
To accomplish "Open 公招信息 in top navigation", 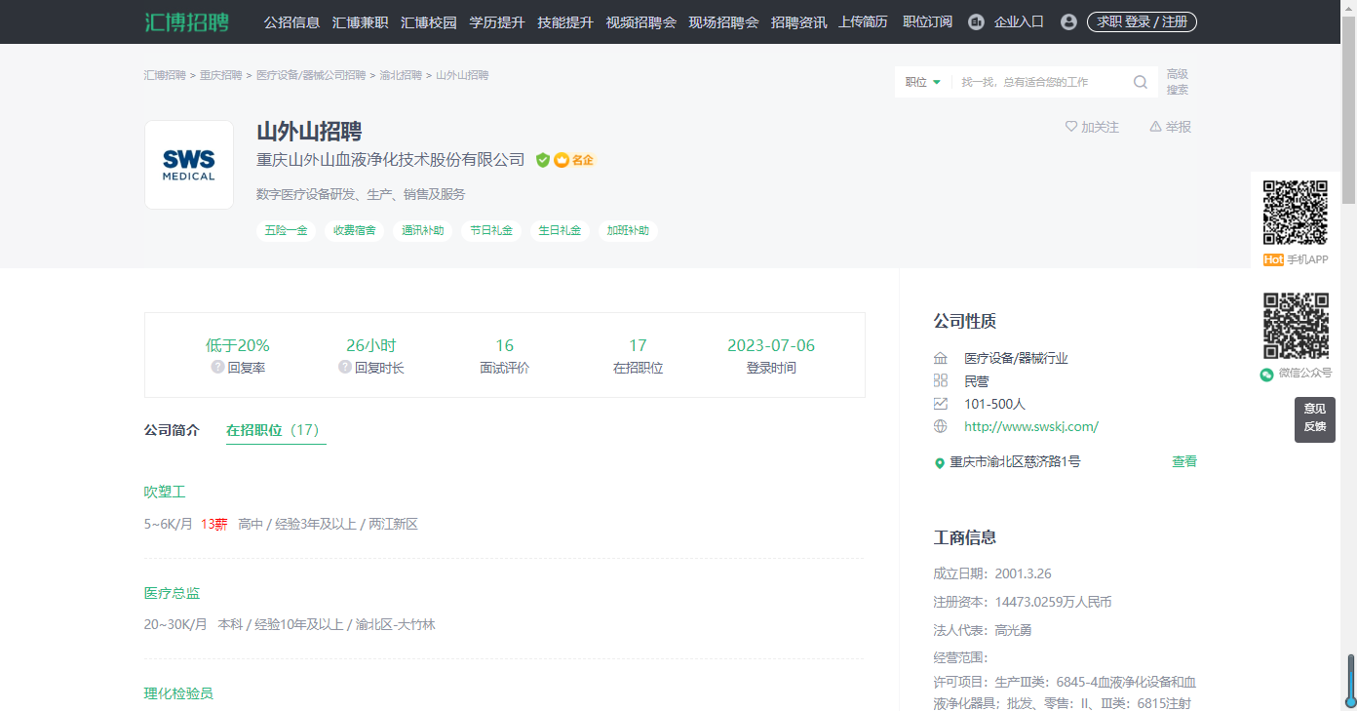I will pos(291,21).
